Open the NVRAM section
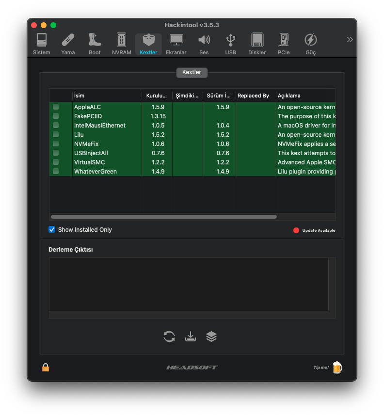 121,44
